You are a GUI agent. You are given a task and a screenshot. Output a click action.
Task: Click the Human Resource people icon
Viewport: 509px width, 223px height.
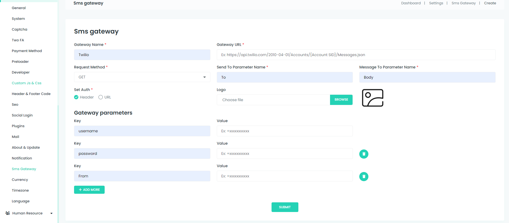(x=8, y=213)
